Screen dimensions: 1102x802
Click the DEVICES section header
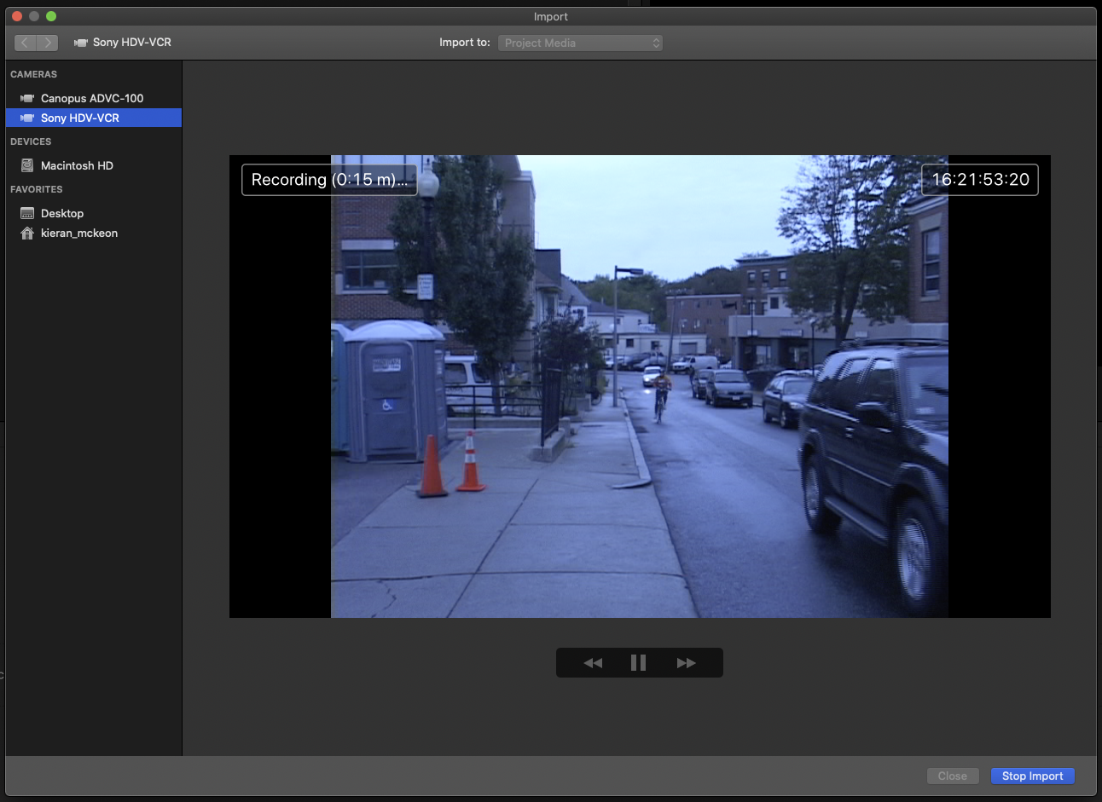pos(31,141)
